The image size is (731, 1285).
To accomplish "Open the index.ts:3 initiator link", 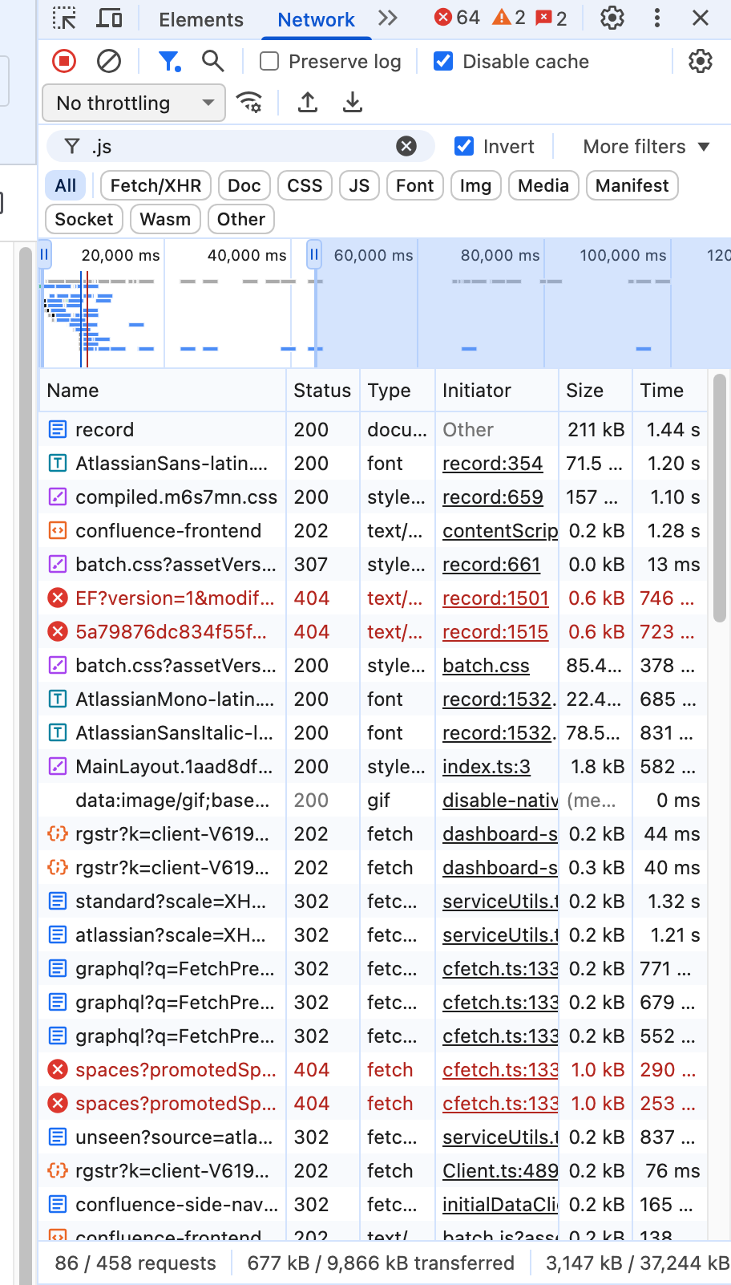I will tap(486, 767).
